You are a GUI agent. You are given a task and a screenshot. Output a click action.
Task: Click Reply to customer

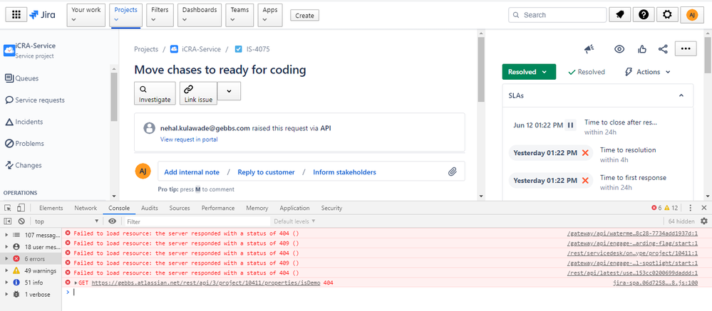tap(266, 172)
